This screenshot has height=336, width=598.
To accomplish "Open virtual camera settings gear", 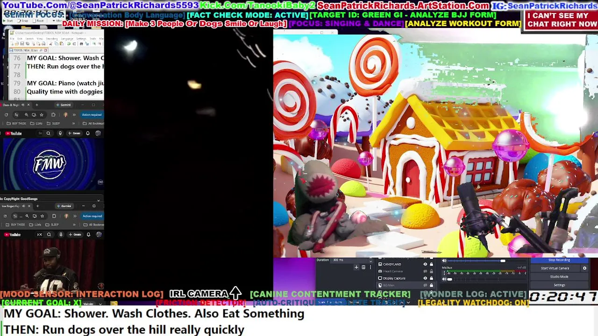I will [584, 268].
